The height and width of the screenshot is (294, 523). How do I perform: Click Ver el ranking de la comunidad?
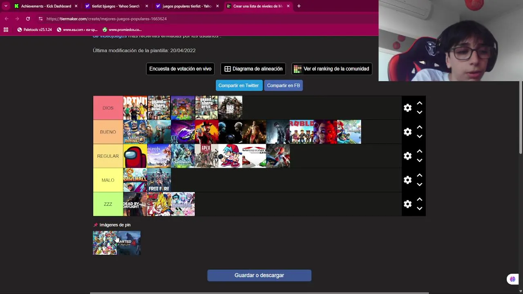[x=331, y=69]
